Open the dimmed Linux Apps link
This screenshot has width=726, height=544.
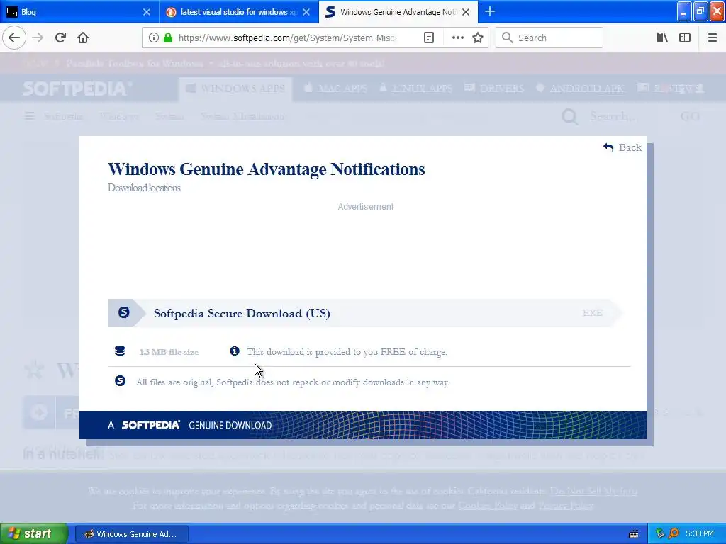415,88
